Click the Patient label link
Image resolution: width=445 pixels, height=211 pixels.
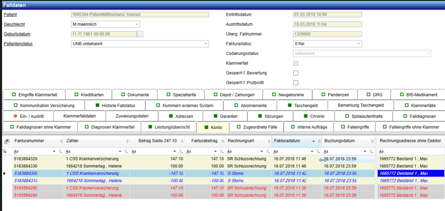[x=10, y=15]
